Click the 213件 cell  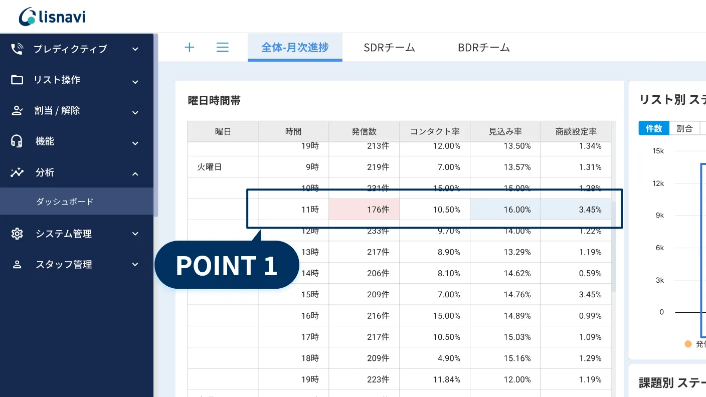click(364, 148)
